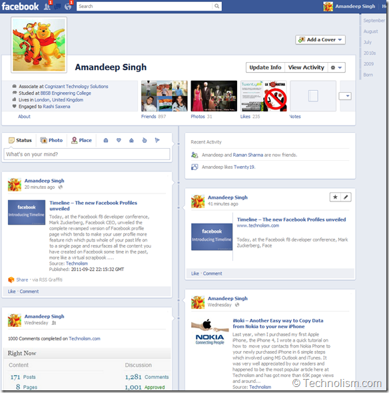Click avatar on the 20 minutes ago post
This screenshot has width=389, height=393.
pos(15,184)
